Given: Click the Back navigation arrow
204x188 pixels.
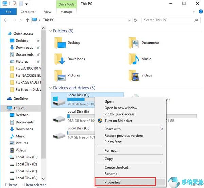Looking at the screenshot, I should pyautogui.click(x=6, y=20).
